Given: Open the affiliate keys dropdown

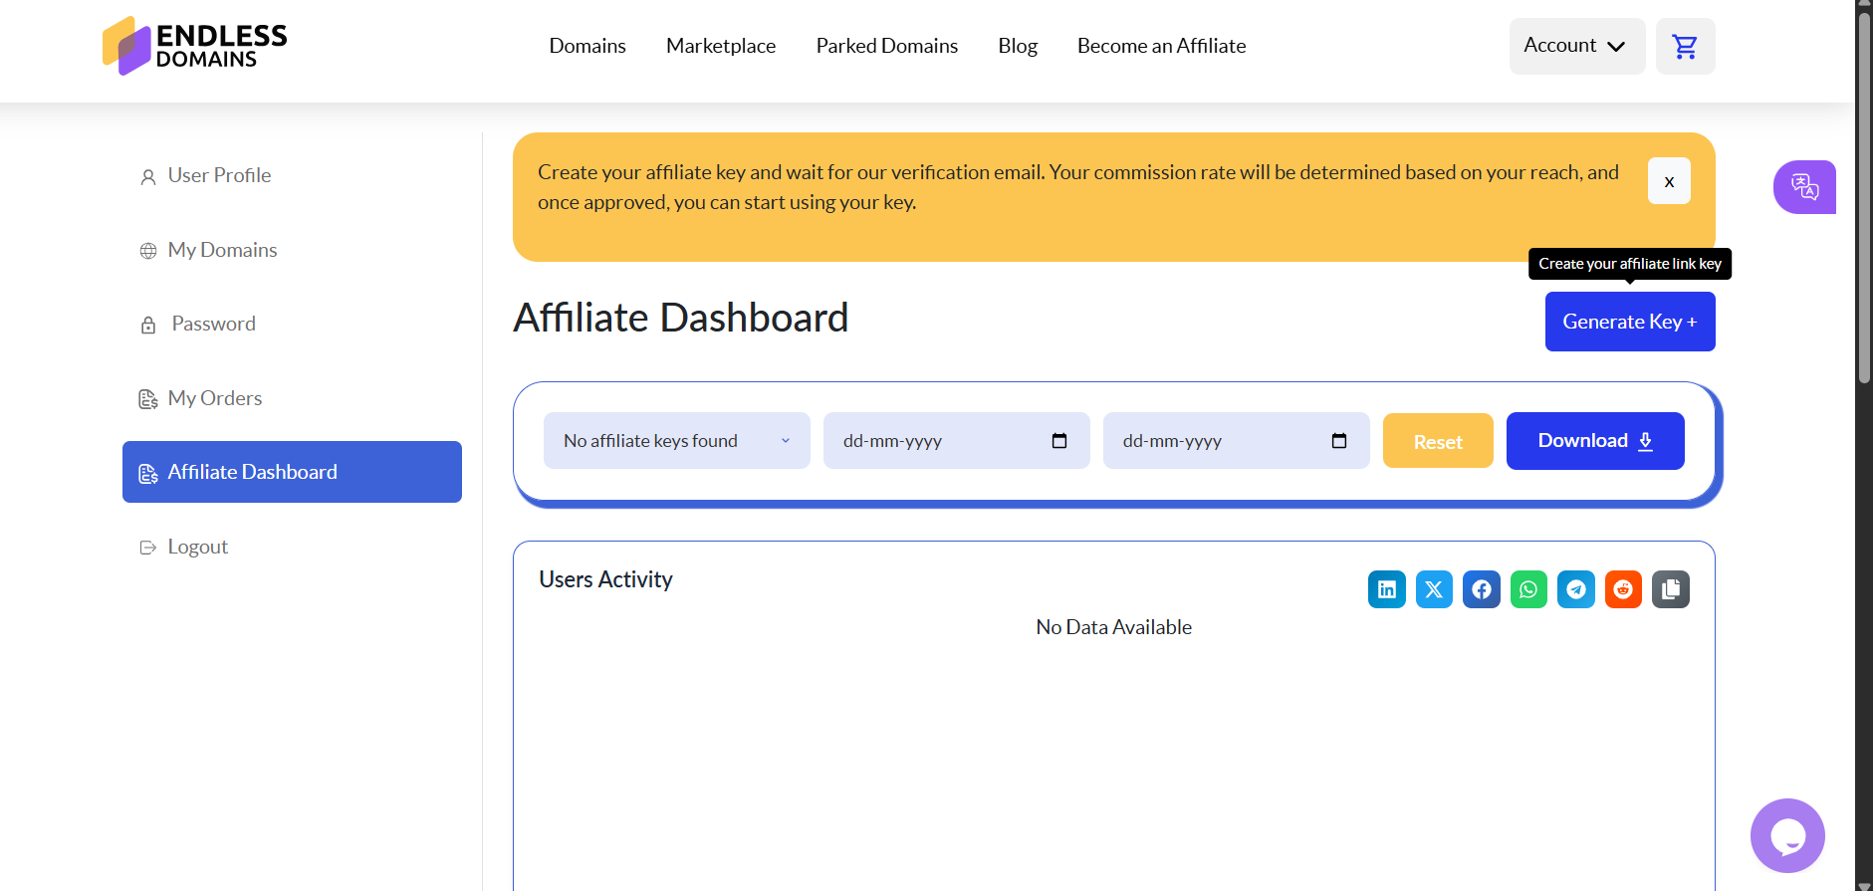Looking at the screenshot, I should [676, 441].
